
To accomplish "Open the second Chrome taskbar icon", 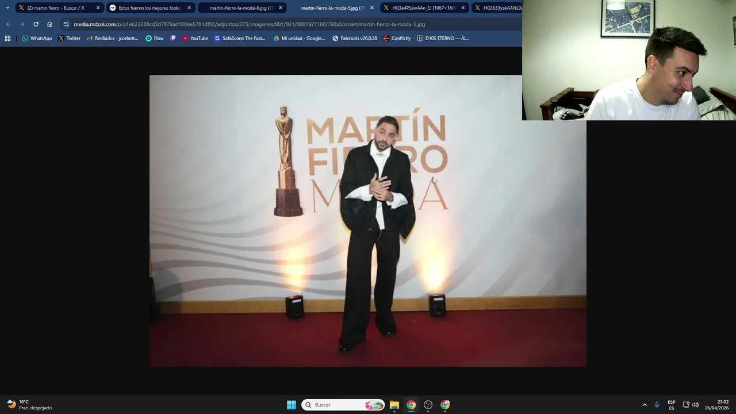I will coord(445,405).
